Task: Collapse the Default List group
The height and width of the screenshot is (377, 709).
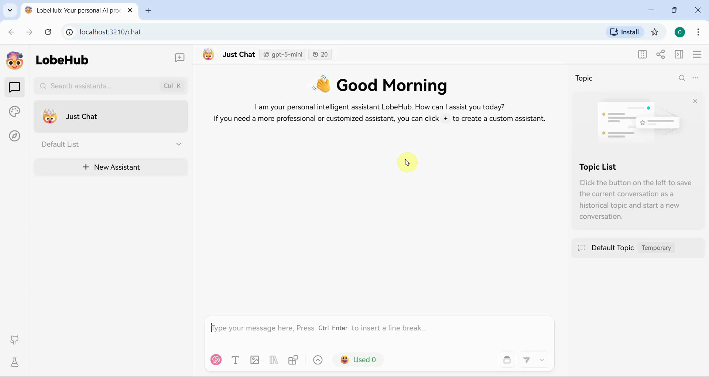Action: pyautogui.click(x=179, y=145)
